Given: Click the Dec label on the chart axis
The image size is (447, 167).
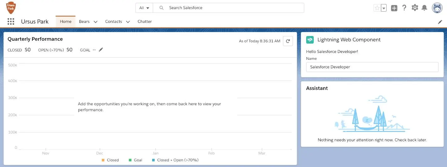Looking at the screenshot, I should [100, 153].
